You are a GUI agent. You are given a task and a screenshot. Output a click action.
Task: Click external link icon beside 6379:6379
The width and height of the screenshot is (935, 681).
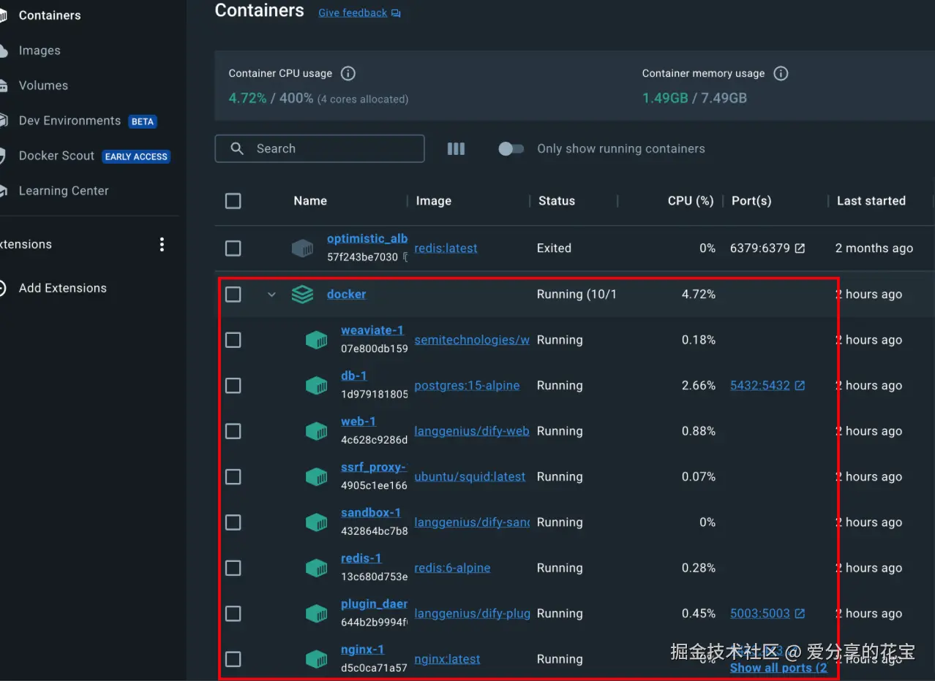tap(800, 248)
